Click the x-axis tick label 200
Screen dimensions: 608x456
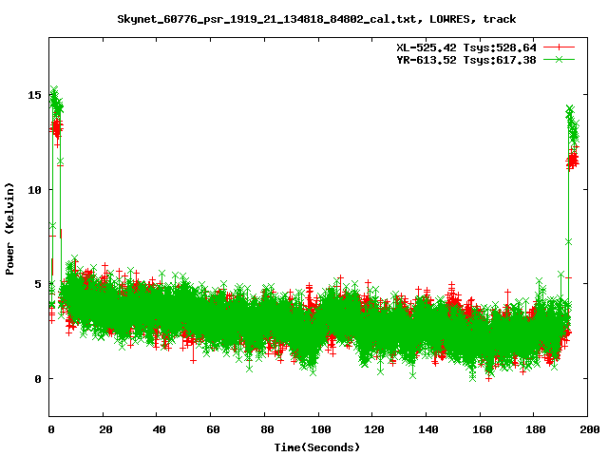(589, 429)
